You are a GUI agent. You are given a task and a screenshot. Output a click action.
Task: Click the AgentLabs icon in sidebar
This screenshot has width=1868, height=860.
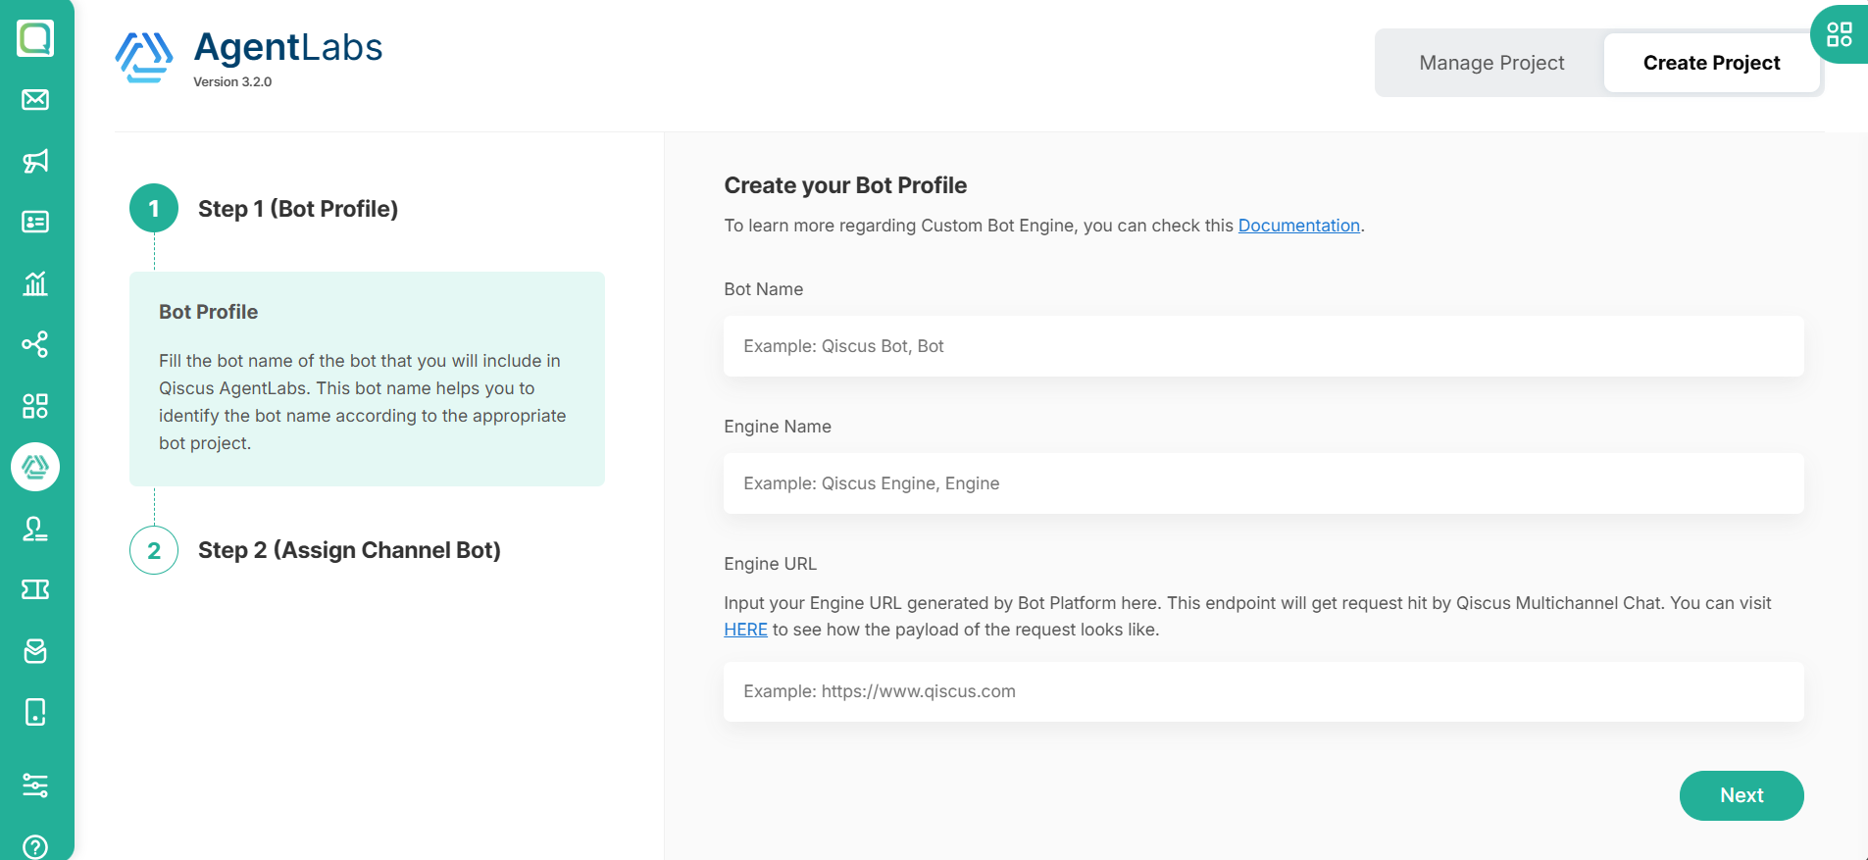(x=35, y=467)
